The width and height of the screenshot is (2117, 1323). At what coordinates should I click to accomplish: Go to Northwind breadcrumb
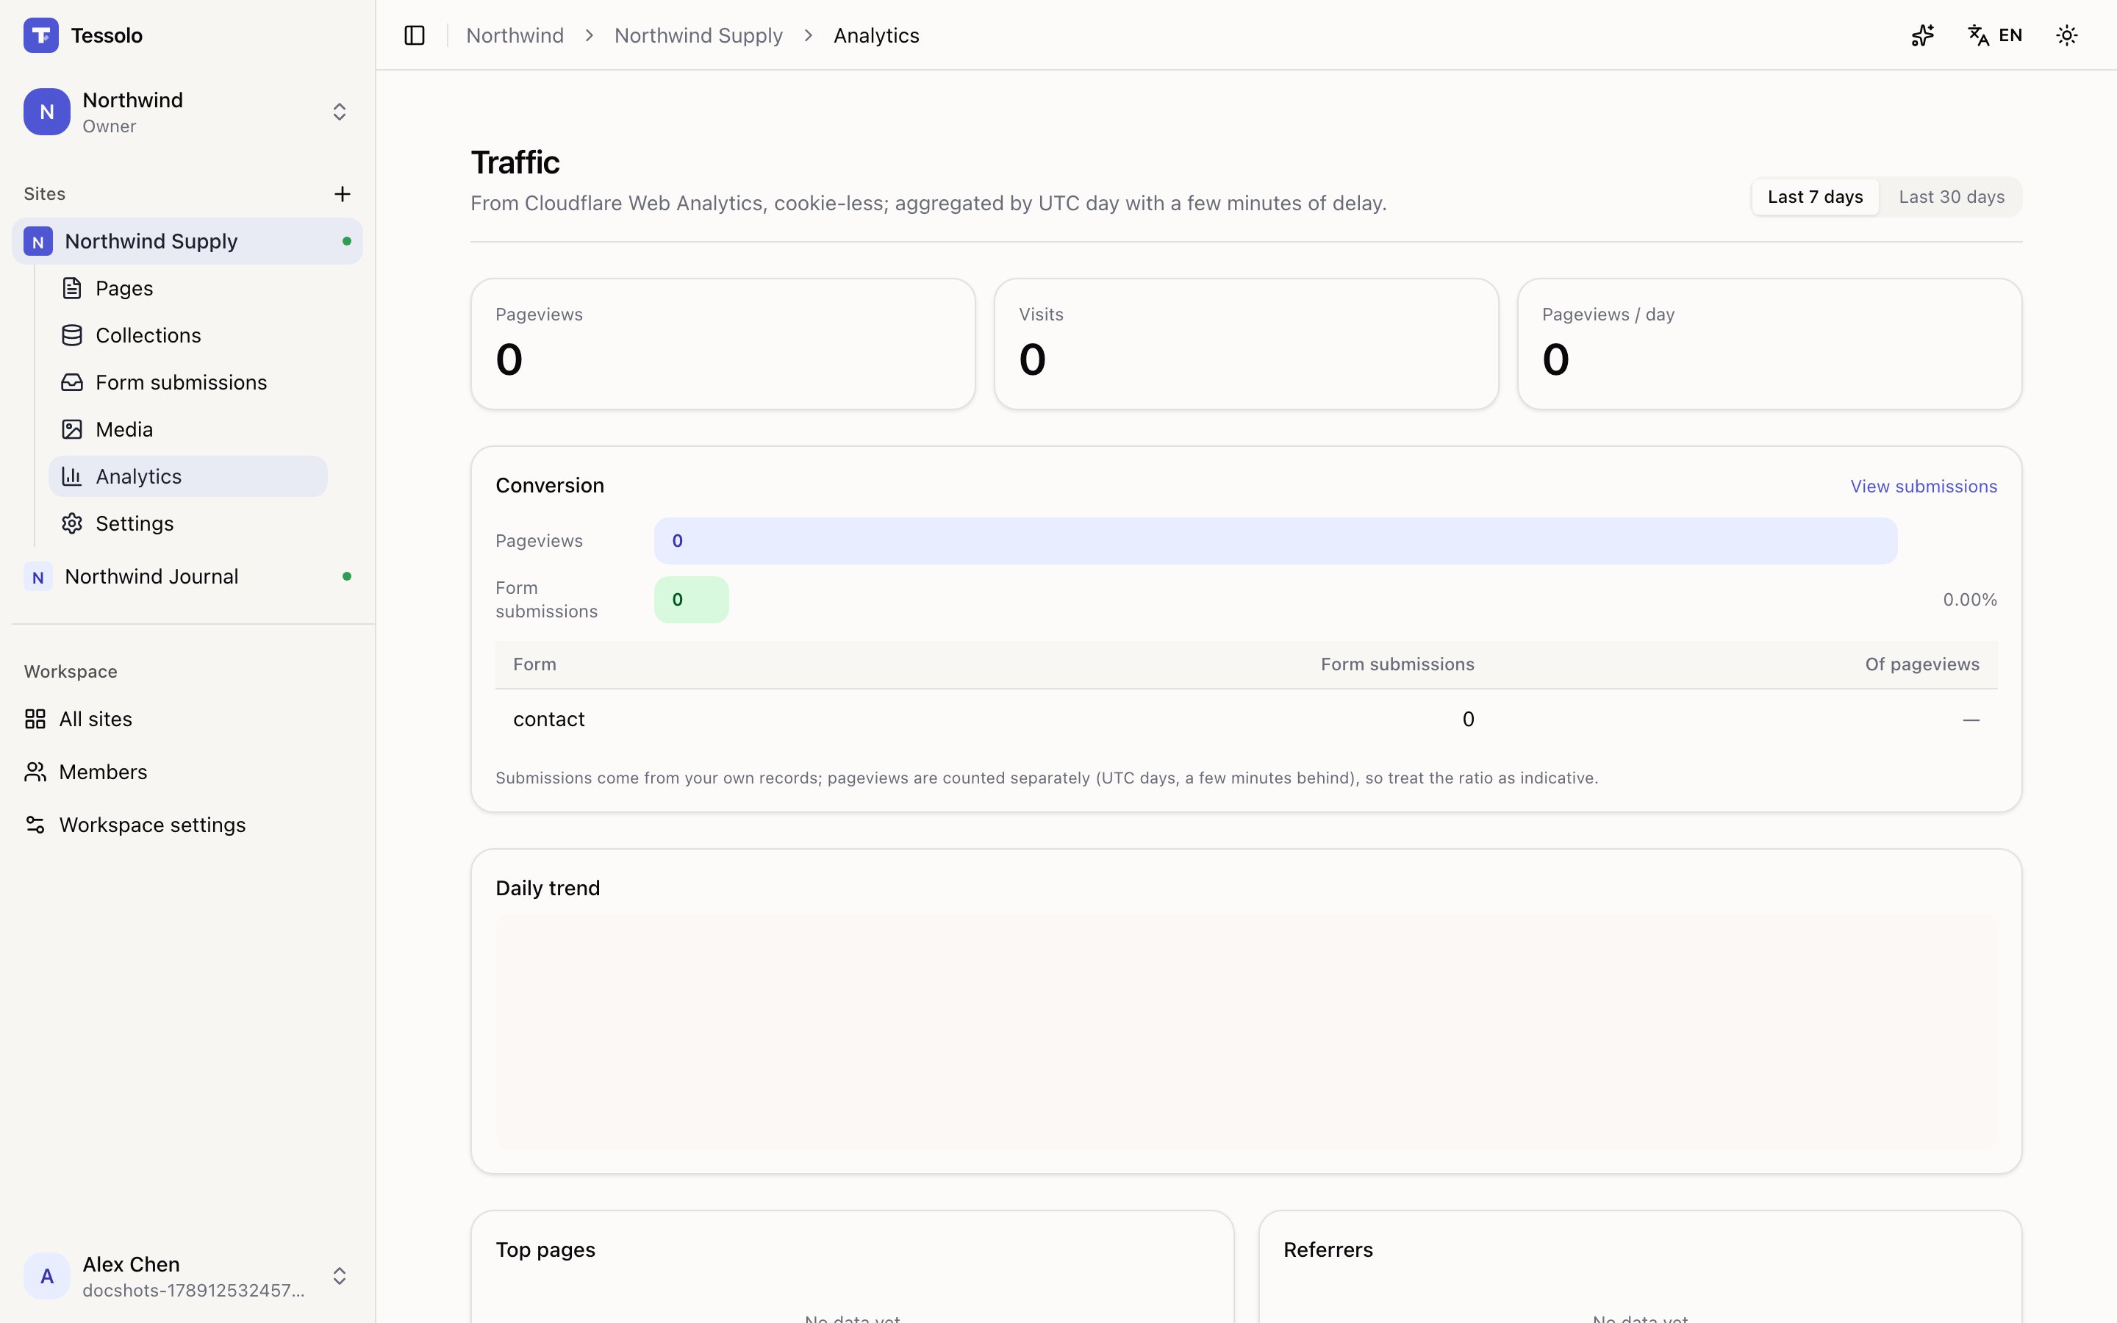pos(515,35)
